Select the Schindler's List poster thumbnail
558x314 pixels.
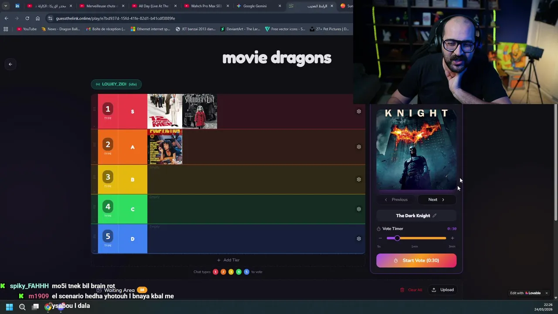point(200,111)
